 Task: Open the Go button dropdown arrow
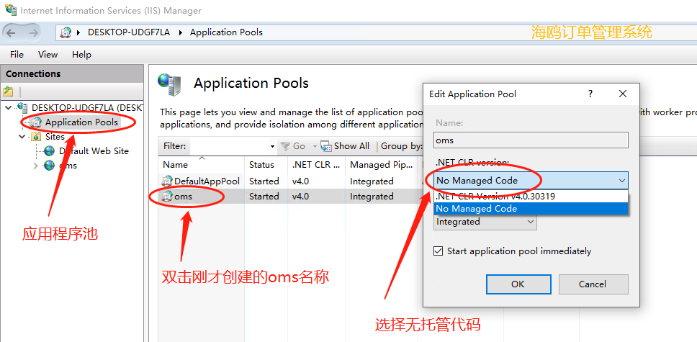pos(315,146)
